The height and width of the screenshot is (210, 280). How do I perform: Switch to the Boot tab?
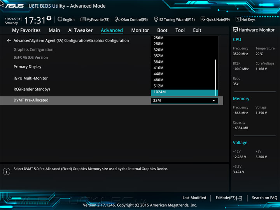point(162,30)
